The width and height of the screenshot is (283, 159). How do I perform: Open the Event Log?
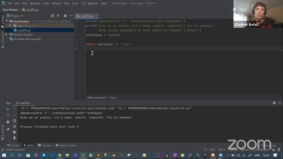pyautogui.click(x=269, y=145)
